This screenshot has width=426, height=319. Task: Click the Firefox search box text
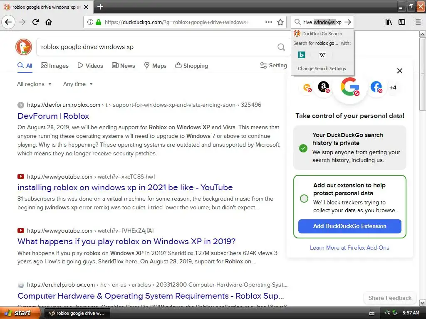tap(322, 22)
